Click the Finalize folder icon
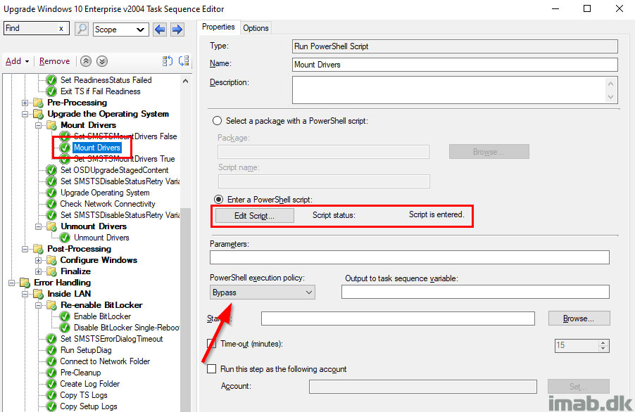The height and width of the screenshot is (412, 635). tap(51, 271)
